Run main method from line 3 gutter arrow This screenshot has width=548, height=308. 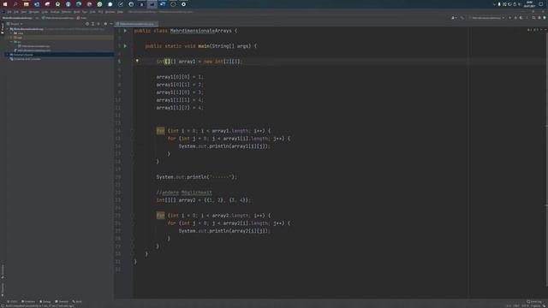tap(125, 45)
